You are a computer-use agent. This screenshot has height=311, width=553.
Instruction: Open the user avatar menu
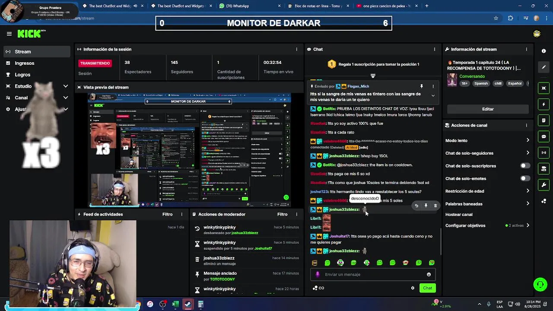point(537,34)
